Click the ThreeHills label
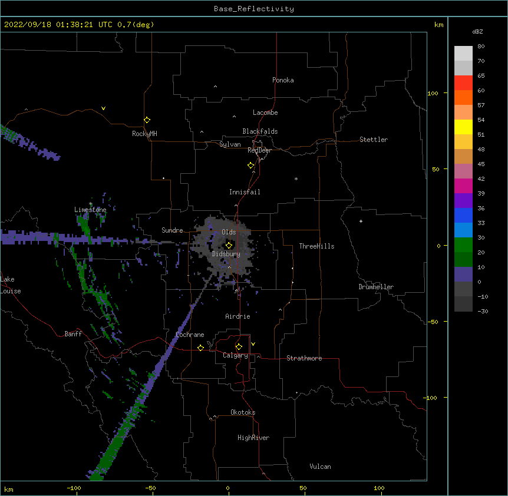Viewport: 508px width, 496px height. pyautogui.click(x=316, y=246)
